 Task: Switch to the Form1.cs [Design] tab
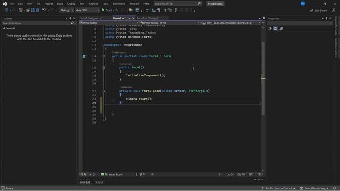point(148,18)
